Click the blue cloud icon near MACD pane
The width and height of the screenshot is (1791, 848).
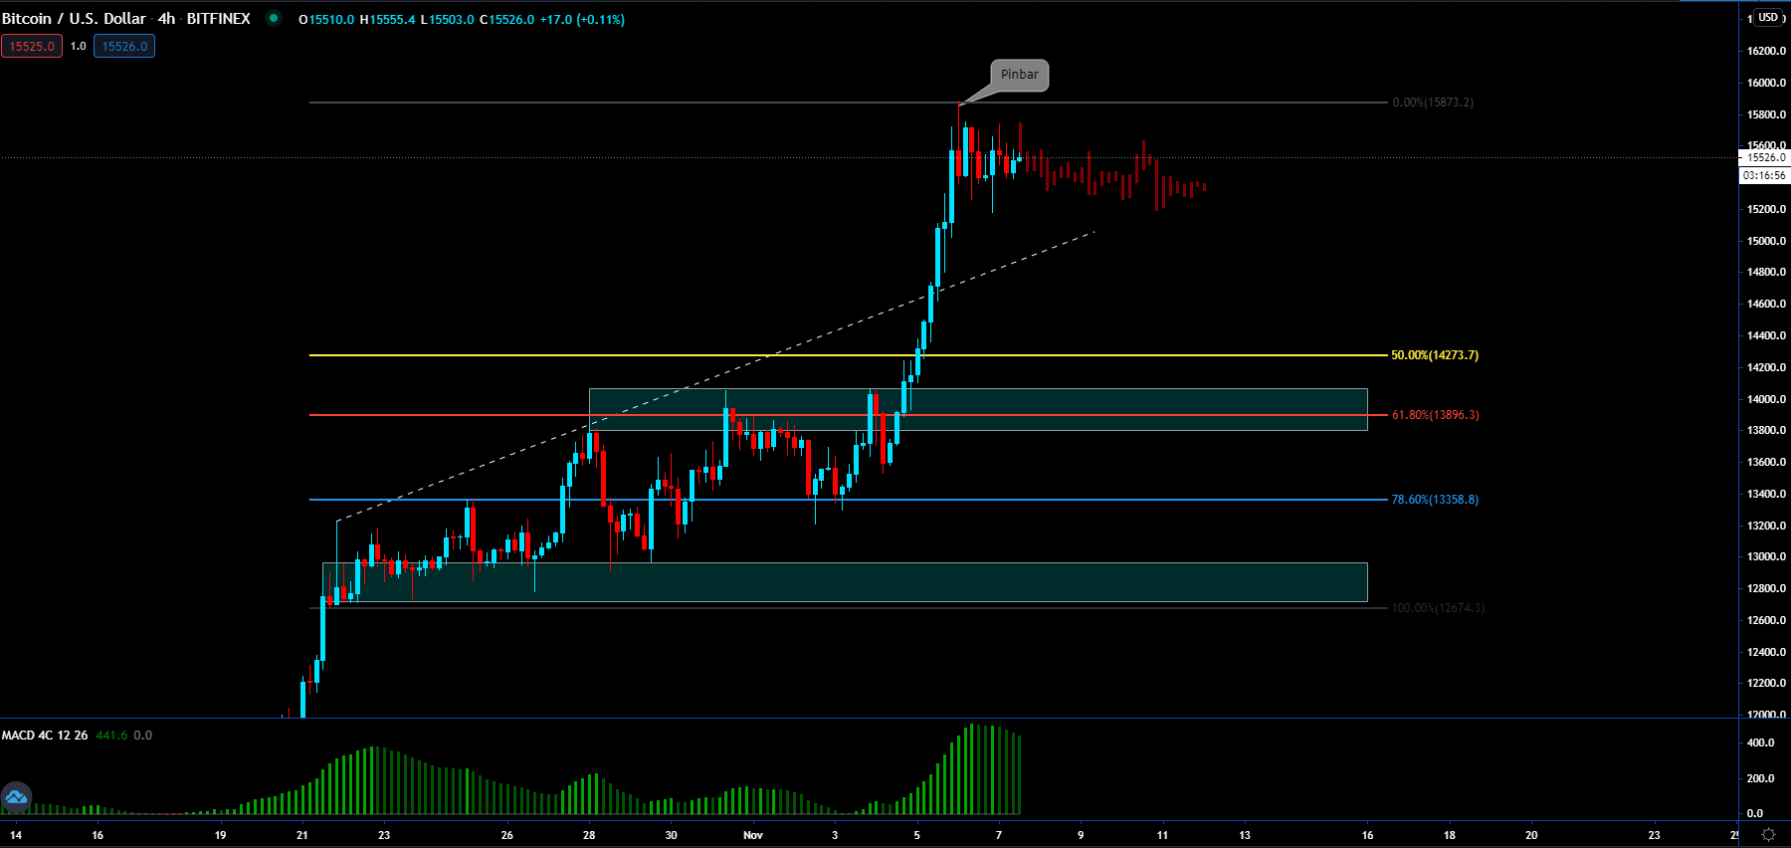16,797
